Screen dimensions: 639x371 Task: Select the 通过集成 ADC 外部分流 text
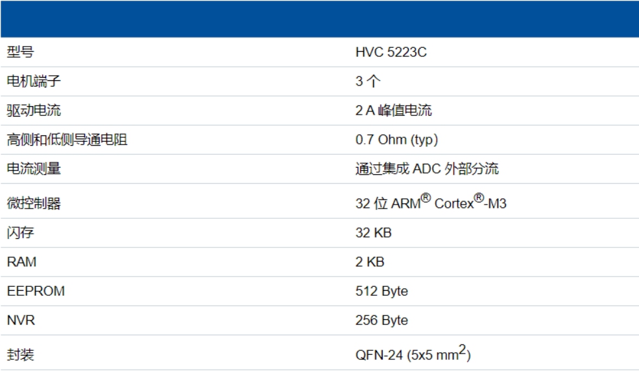(x=427, y=169)
